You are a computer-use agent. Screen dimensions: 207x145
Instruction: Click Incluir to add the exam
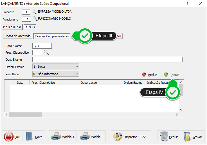pyautogui.click(x=172, y=75)
